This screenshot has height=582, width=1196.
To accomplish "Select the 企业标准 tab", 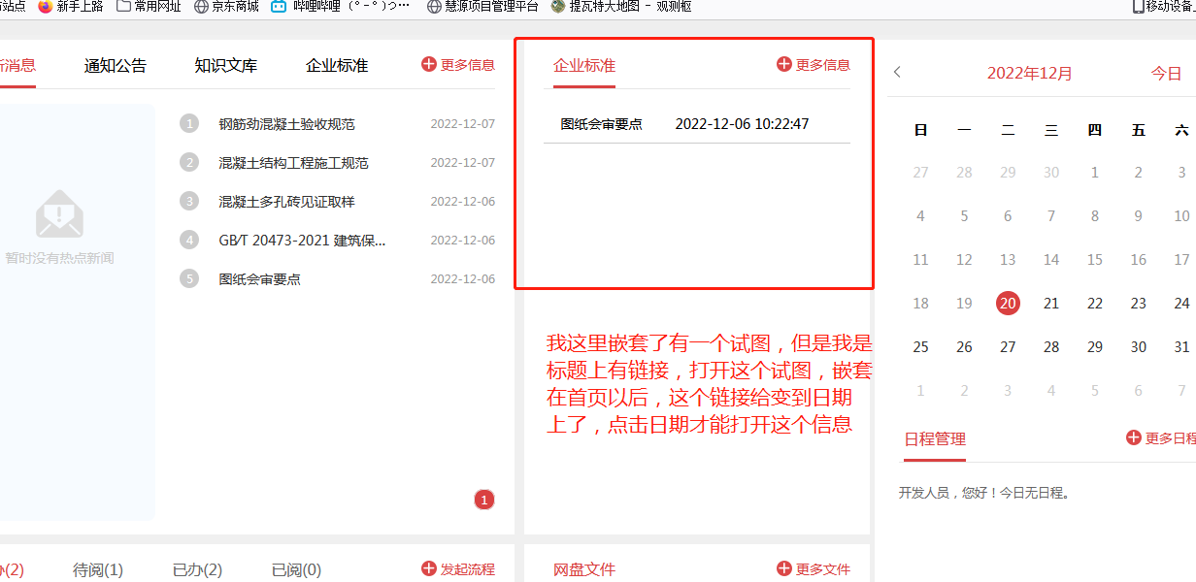I will pos(335,65).
